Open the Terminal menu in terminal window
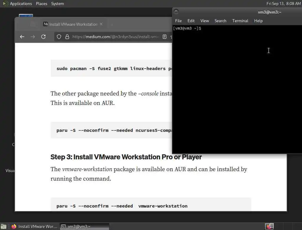Screen dimensions: 302x230 (240, 21)
